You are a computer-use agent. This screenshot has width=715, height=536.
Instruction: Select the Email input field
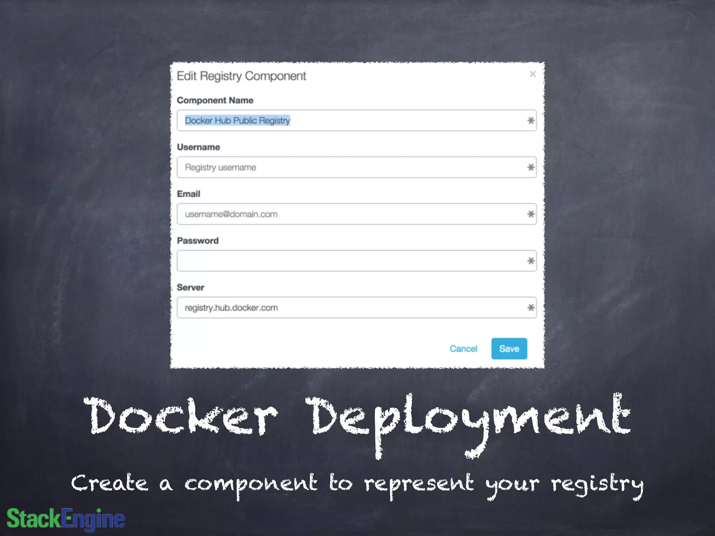point(356,214)
